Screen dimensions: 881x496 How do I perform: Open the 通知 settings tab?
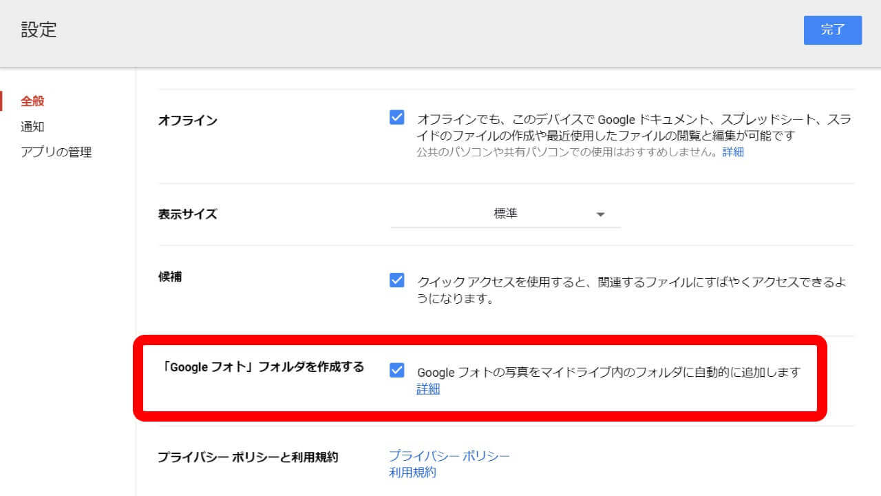[x=32, y=127]
